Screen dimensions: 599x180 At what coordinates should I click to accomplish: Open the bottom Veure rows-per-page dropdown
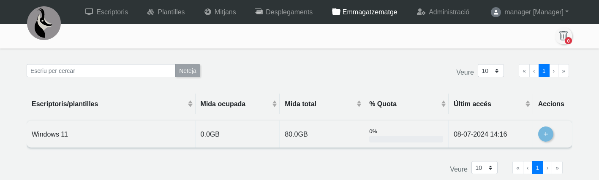coord(484,168)
